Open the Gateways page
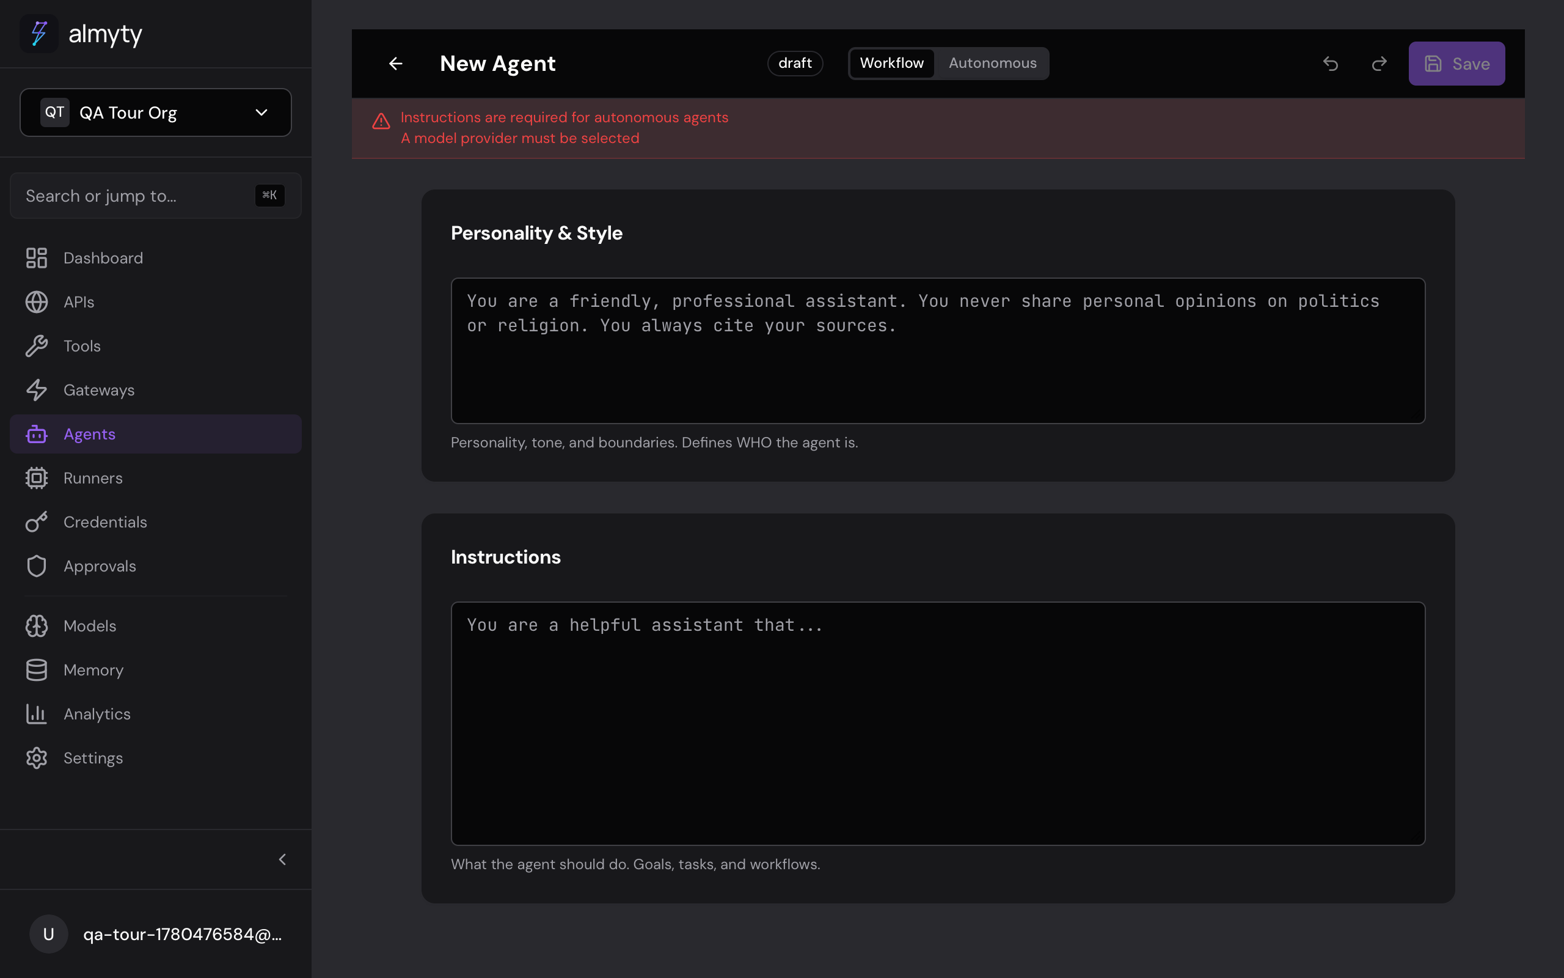Viewport: 1564px width, 978px height. coord(156,390)
